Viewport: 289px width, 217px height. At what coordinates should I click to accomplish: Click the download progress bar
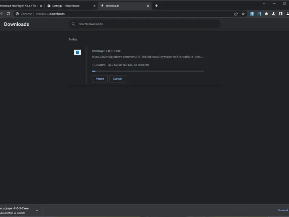point(148,71)
